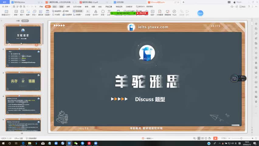
Task: Click the Screenshot (截屏) icon
Action: (x=28, y=12)
